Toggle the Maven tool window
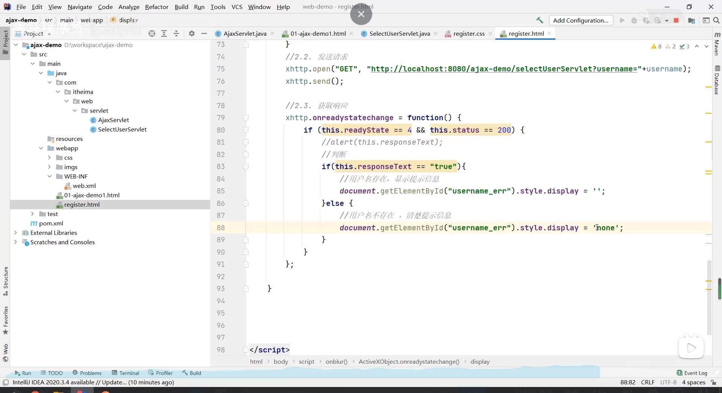The height and width of the screenshot is (393, 722). [x=717, y=44]
